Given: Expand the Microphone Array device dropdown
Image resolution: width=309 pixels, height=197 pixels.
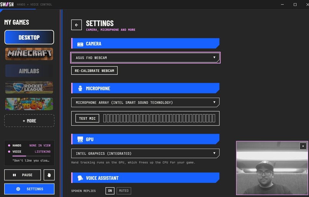Looking at the screenshot, I should 145,103.
